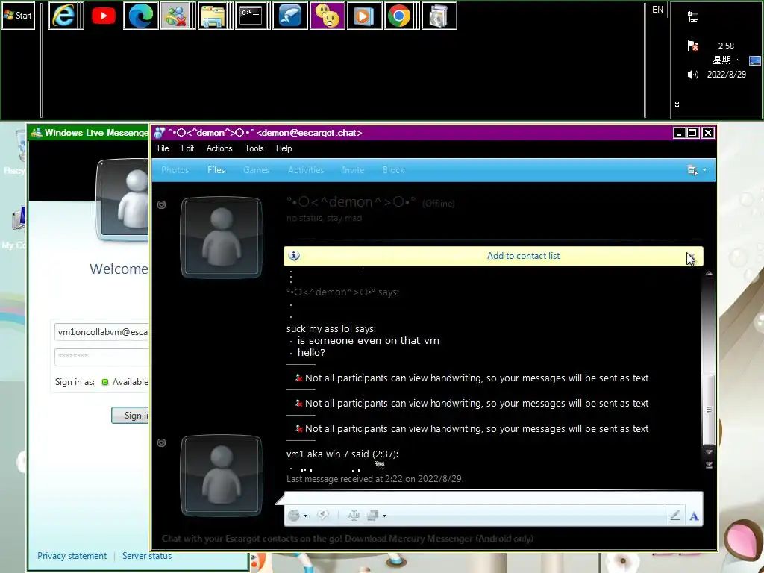Open the Edit menu
Image resolution: width=764 pixels, height=573 pixels.
[x=187, y=148]
